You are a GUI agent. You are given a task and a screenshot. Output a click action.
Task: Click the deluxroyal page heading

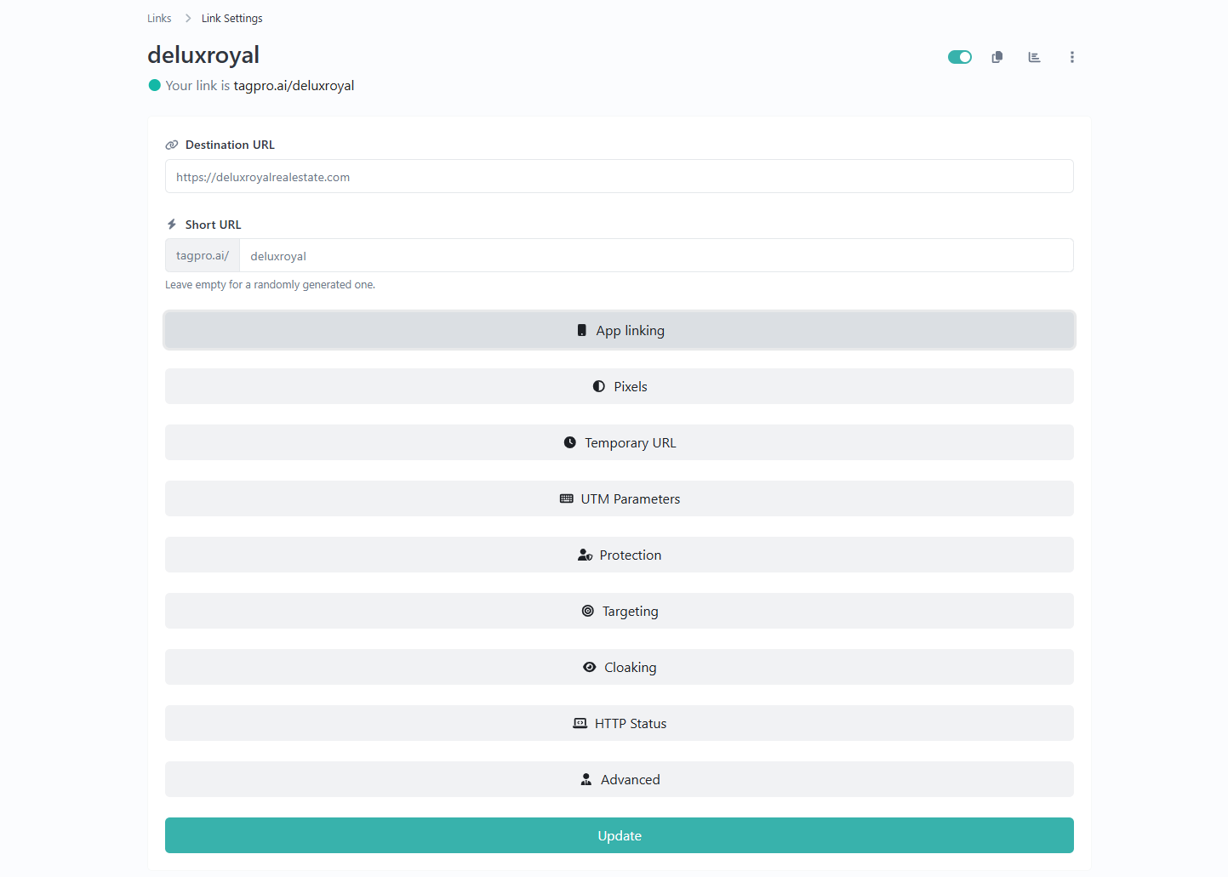pyautogui.click(x=203, y=54)
